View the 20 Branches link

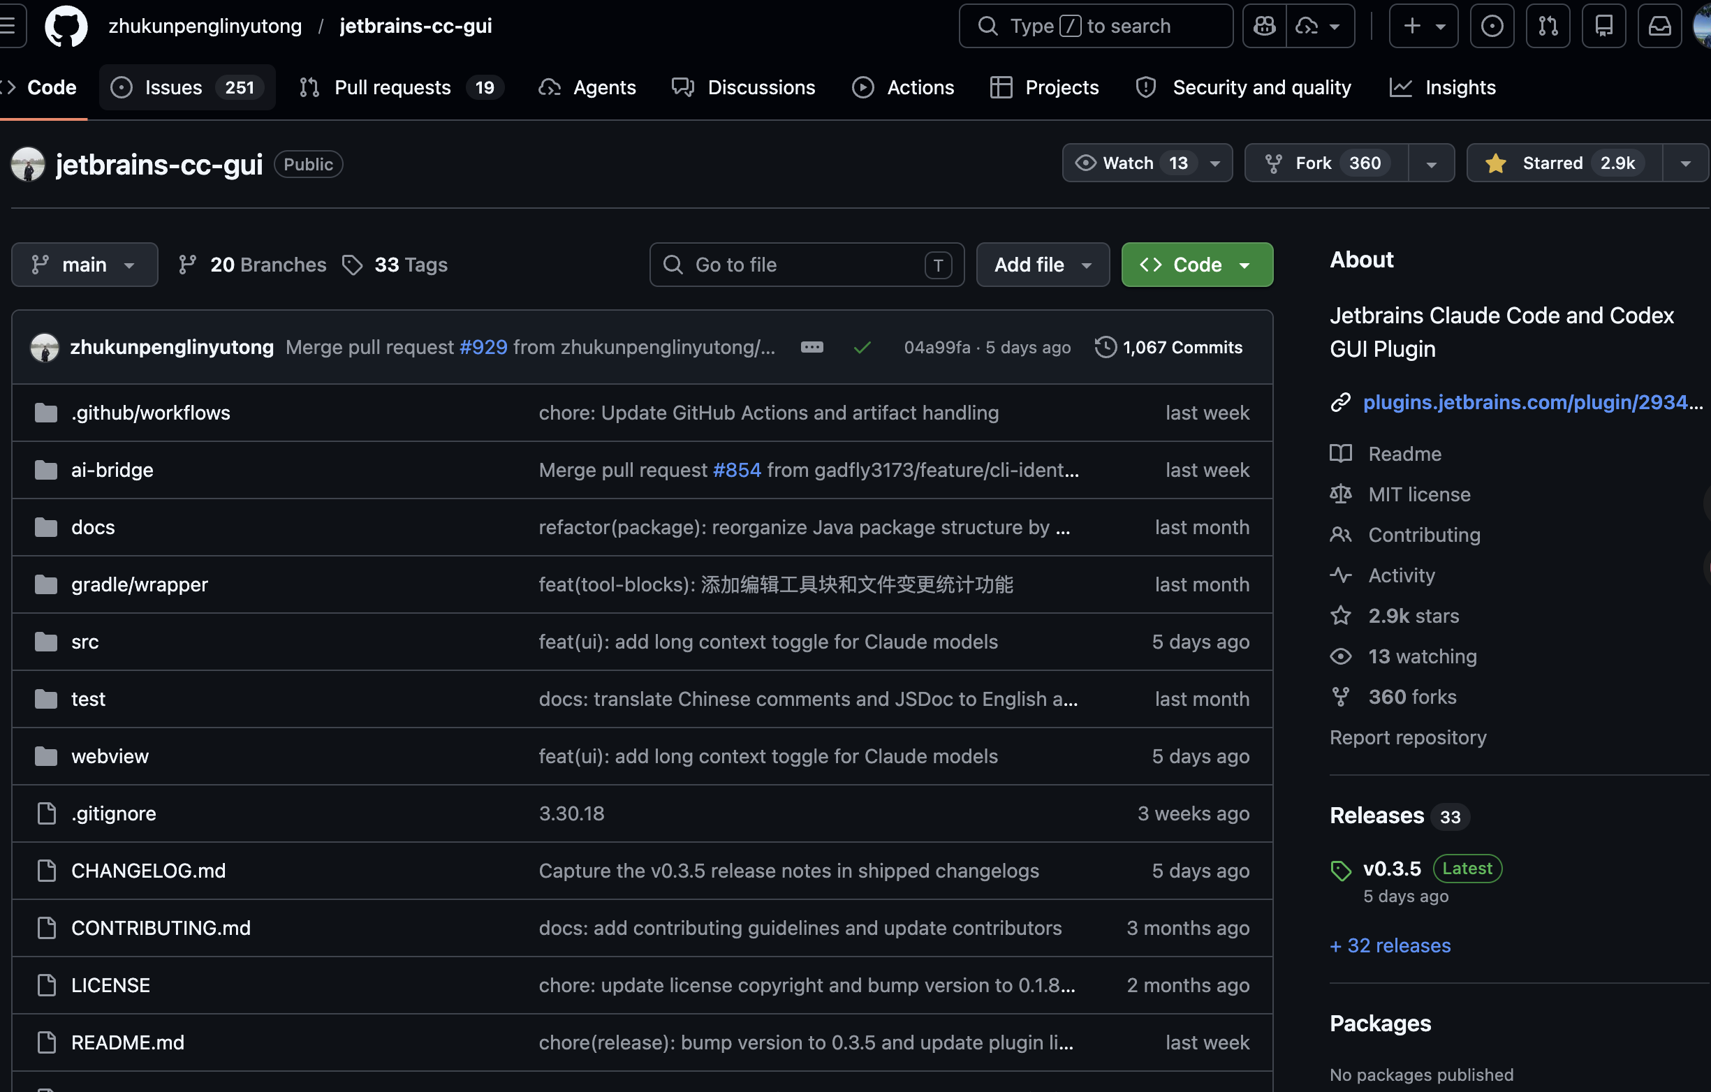[252, 265]
